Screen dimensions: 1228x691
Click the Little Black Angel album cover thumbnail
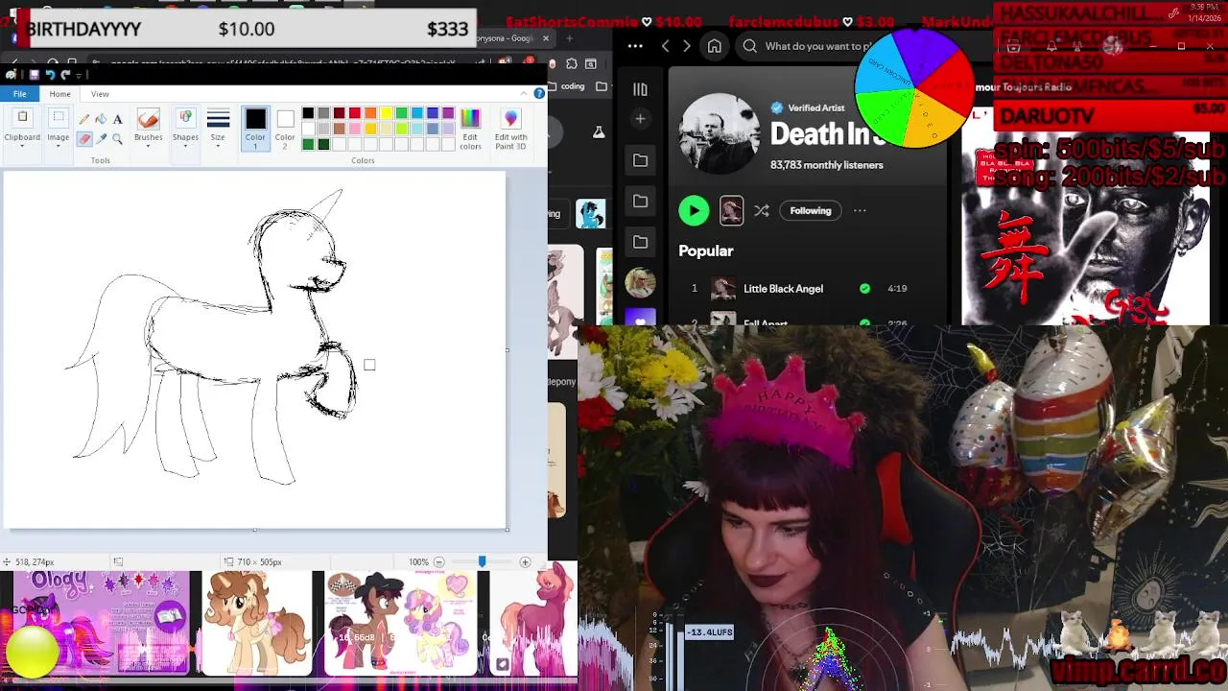coord(722,288)
